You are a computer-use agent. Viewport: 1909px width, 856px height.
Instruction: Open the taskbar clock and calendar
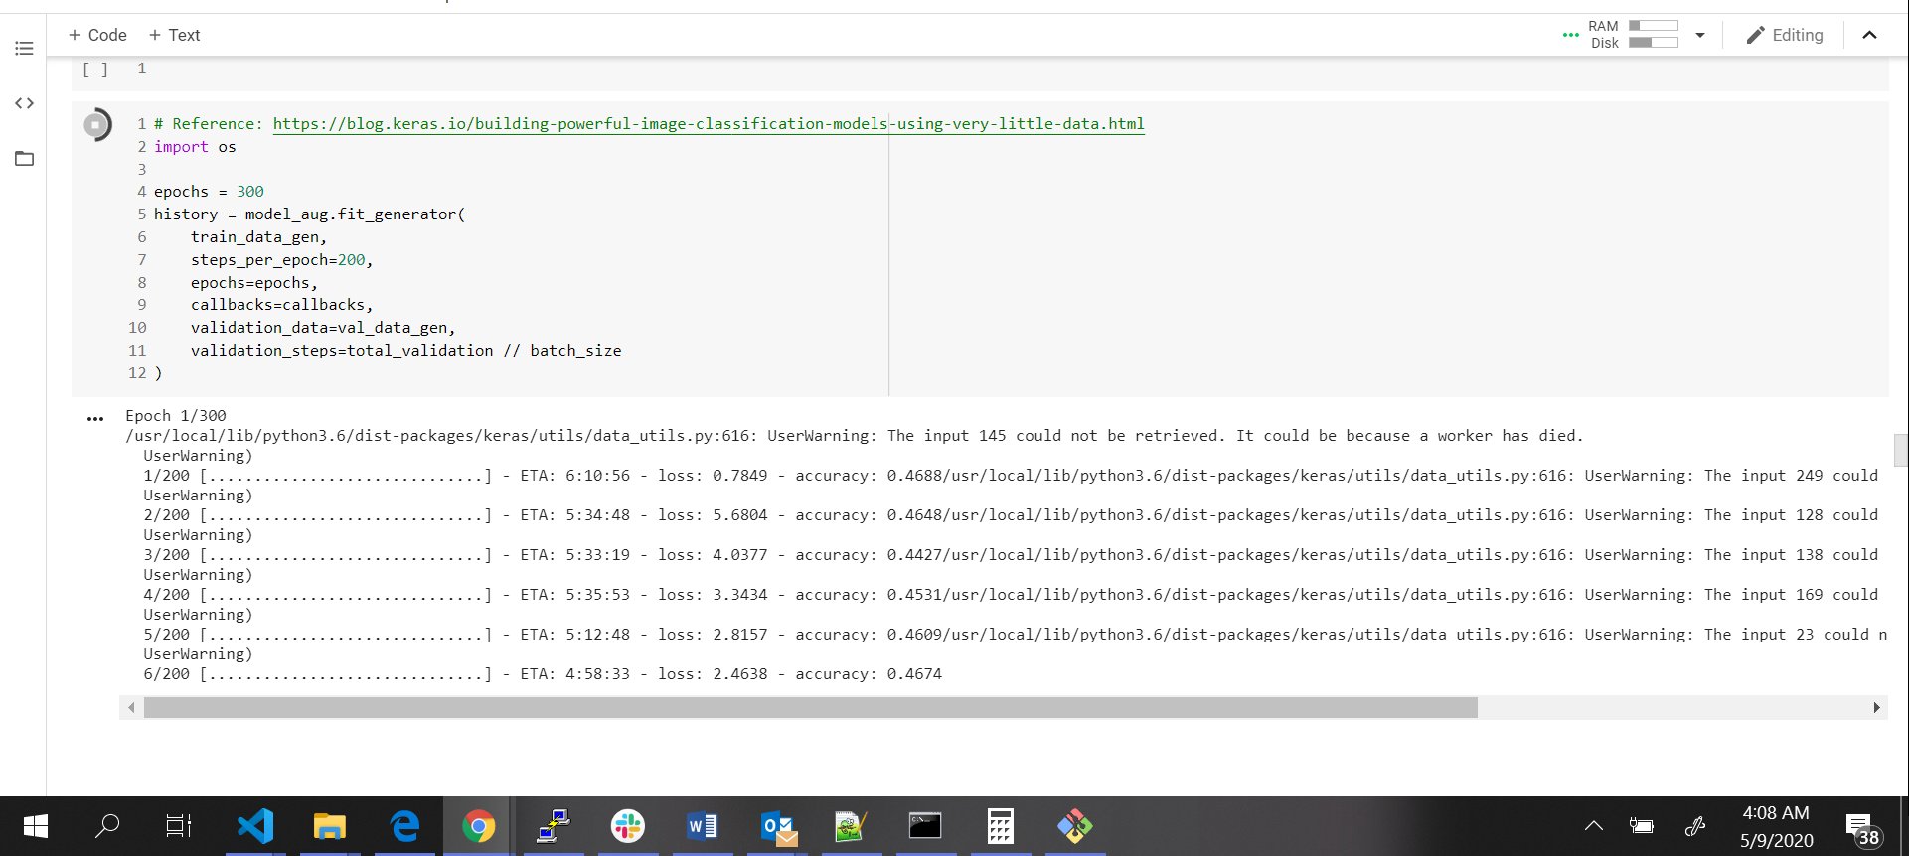tap(1776, 826)
